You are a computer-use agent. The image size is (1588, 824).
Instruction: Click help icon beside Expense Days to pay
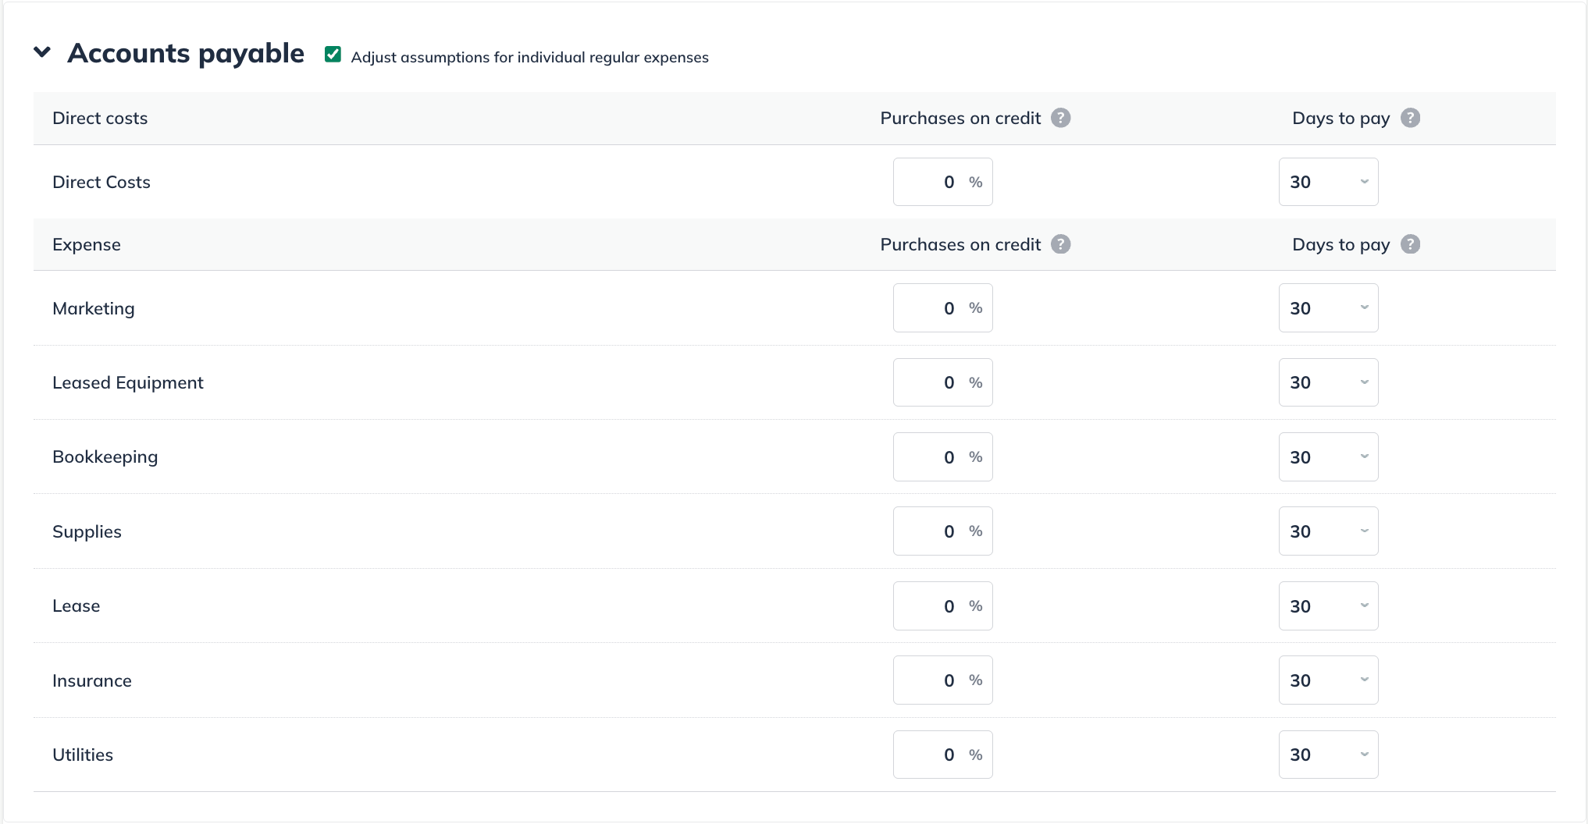pyautogui.click(x=1410, y=244)
